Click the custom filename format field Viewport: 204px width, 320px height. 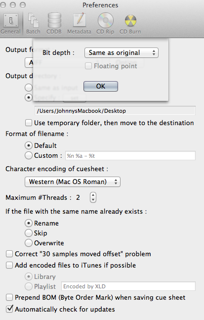tap(130, 156)
